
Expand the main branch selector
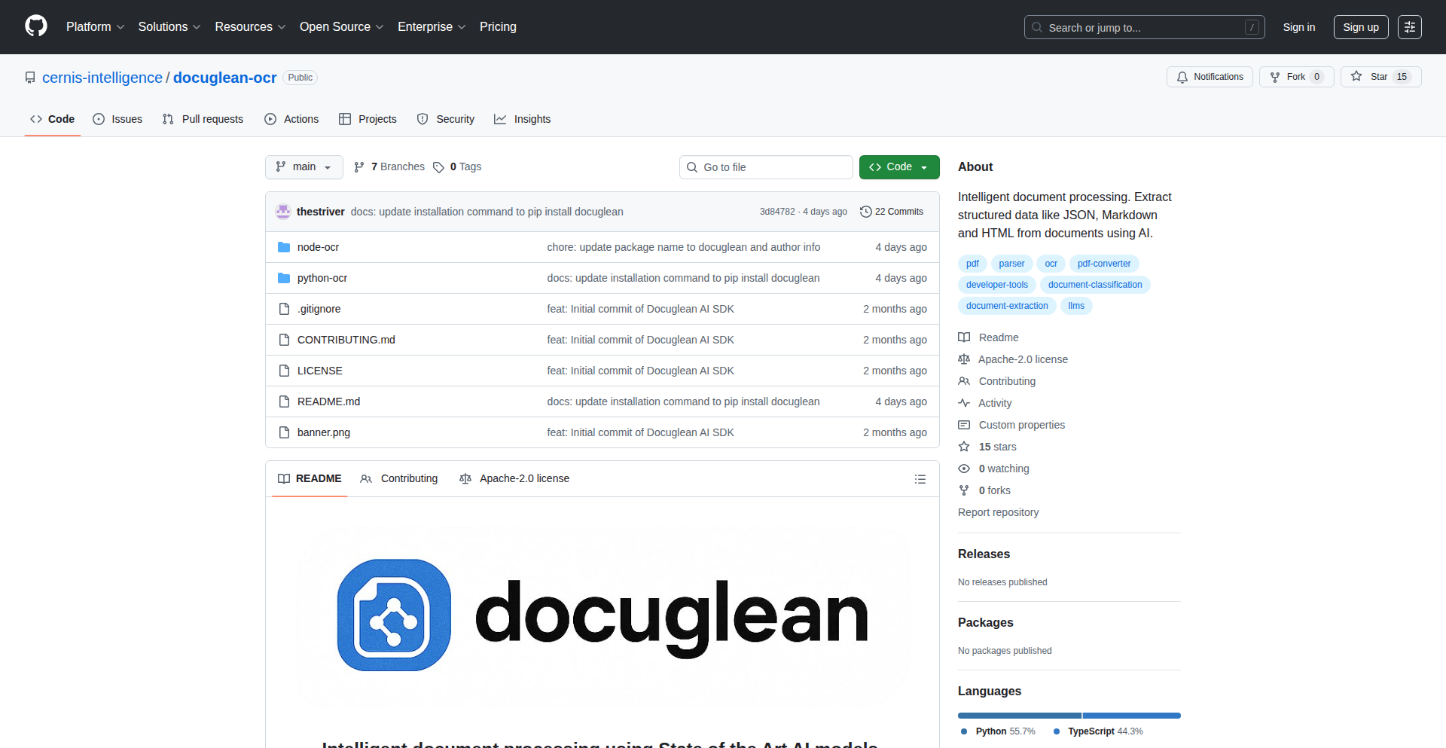coord(304,166)
